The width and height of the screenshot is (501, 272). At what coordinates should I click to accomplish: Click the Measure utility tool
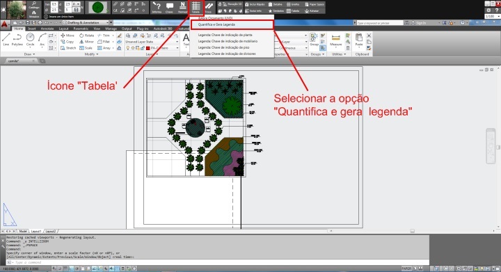coord(336,40)
